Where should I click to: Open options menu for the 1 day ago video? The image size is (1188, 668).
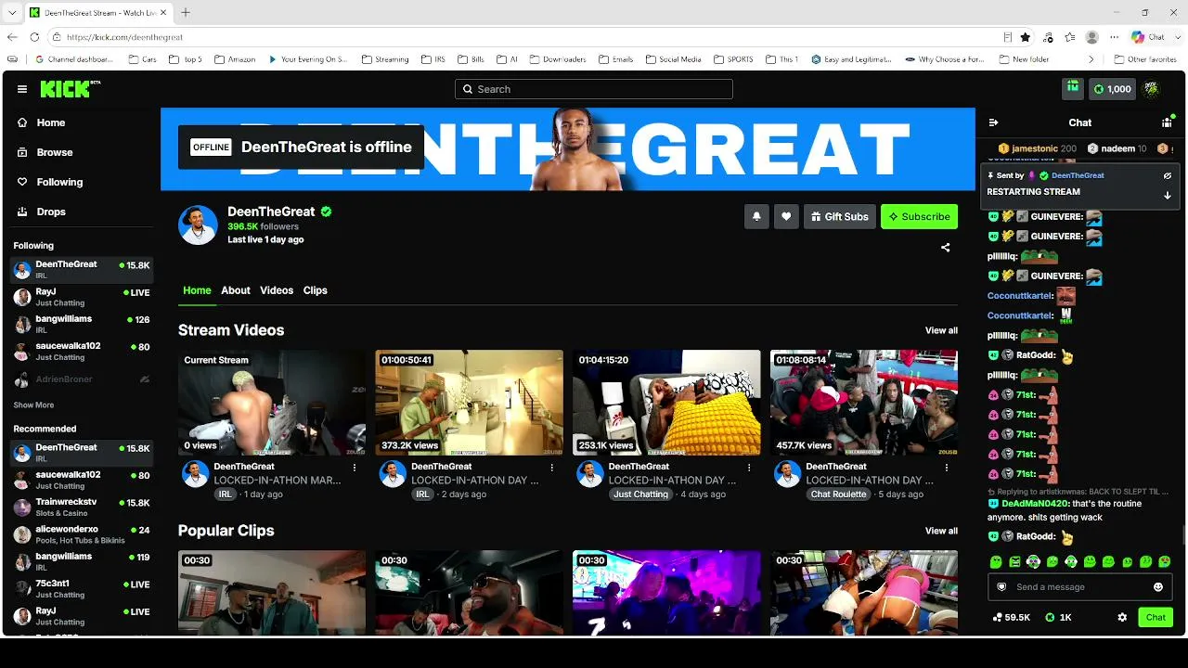point(355,468)
